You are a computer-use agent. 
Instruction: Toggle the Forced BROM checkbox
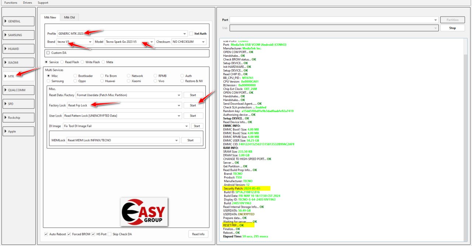click(x=69, y=234)
